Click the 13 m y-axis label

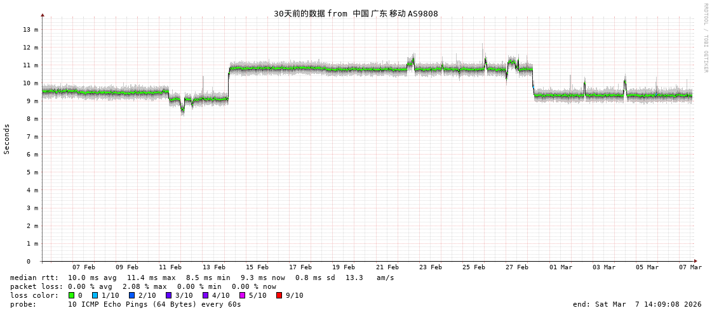coord(30,30)
